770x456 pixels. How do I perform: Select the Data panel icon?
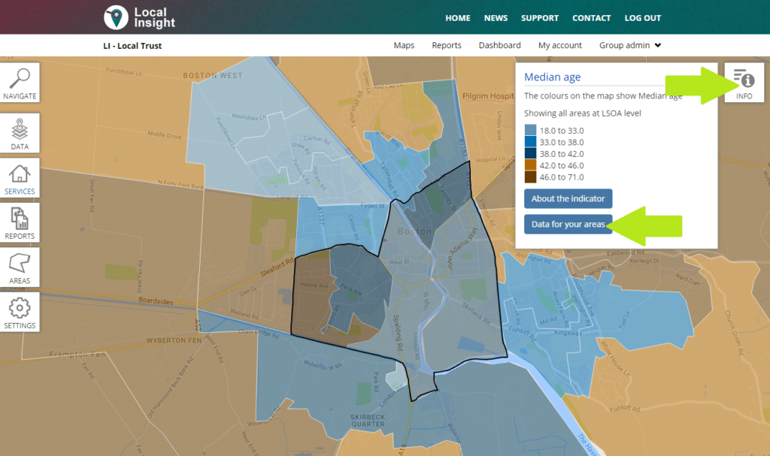[x=20, y=133]
